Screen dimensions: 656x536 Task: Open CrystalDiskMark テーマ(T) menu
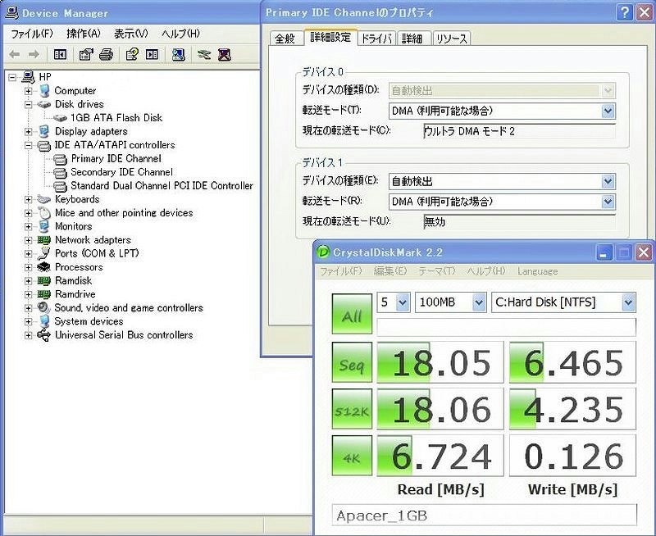tap(437, 271)
